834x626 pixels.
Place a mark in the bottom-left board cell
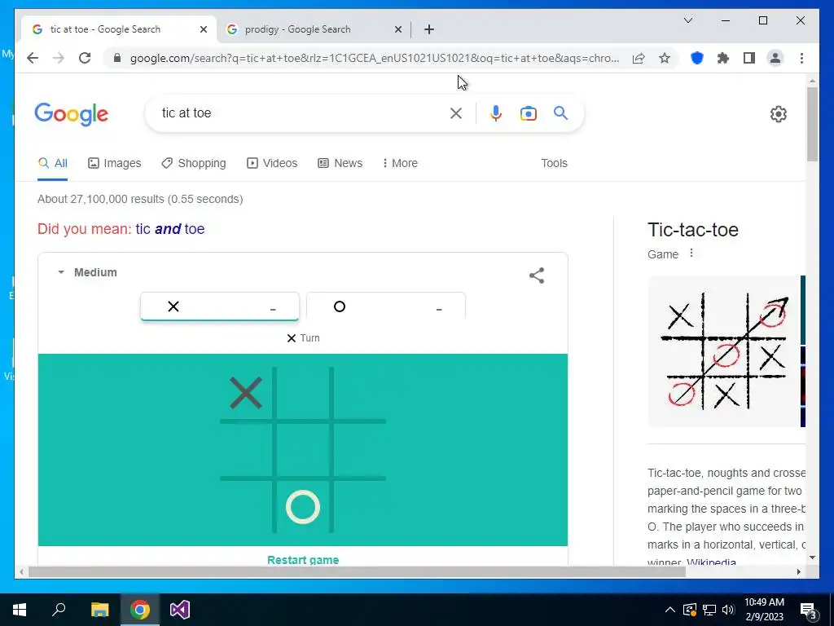[x=246, y=506]
